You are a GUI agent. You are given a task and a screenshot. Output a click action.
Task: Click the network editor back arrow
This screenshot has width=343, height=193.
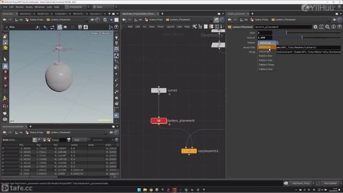124,20
